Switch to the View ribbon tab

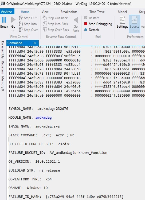45,12
